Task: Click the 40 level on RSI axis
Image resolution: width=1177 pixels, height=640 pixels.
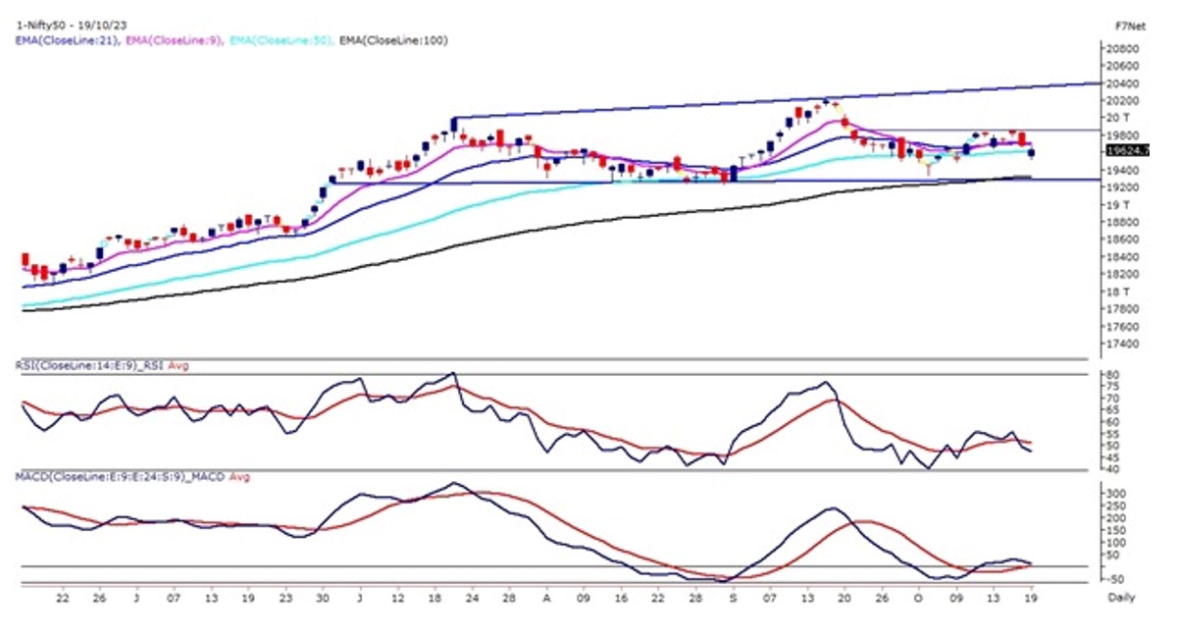Action: pos(1114,469)
